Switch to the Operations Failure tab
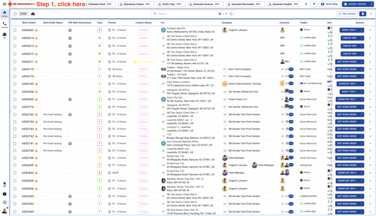The image size is (376, 216). [135, 4]
